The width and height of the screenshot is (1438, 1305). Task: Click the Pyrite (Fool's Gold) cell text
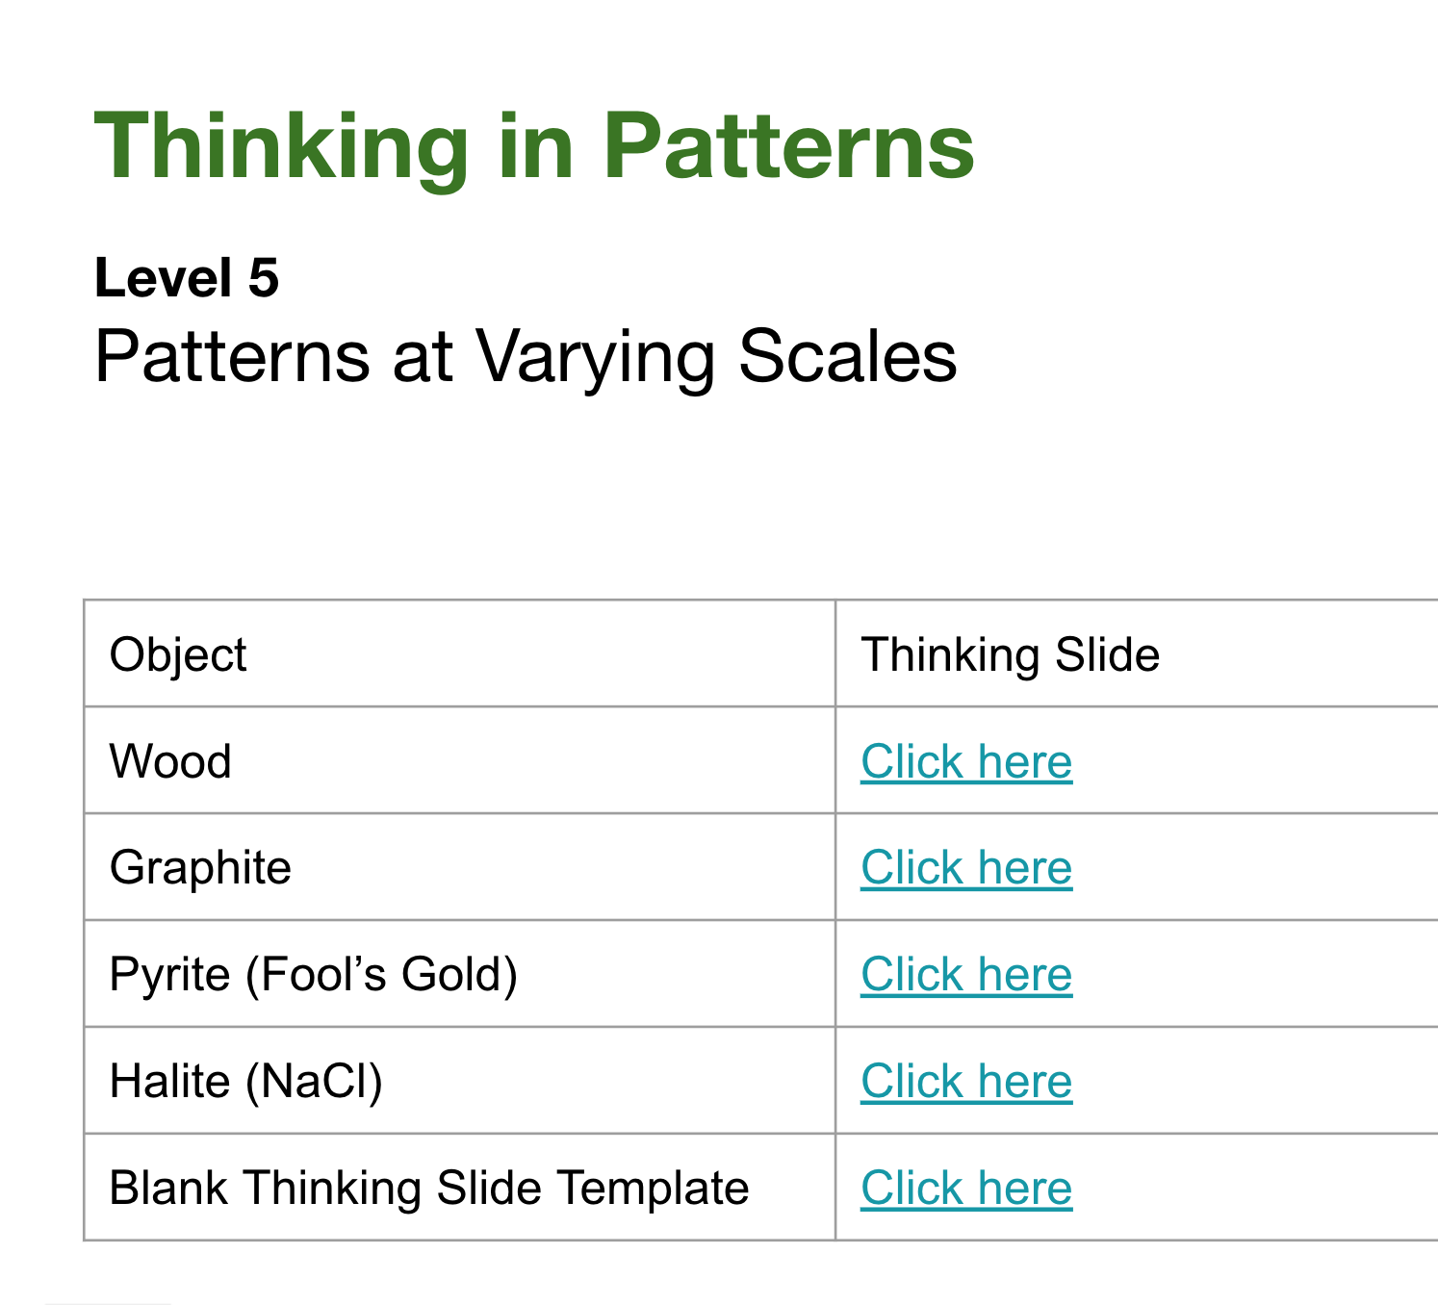pos(314,974)
